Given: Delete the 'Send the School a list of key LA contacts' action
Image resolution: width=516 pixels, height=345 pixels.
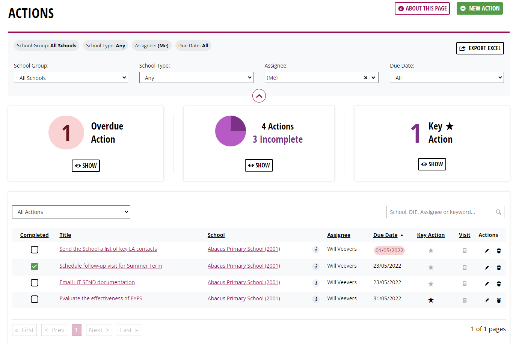Looking at the screenshot, I should click(499, 250).
